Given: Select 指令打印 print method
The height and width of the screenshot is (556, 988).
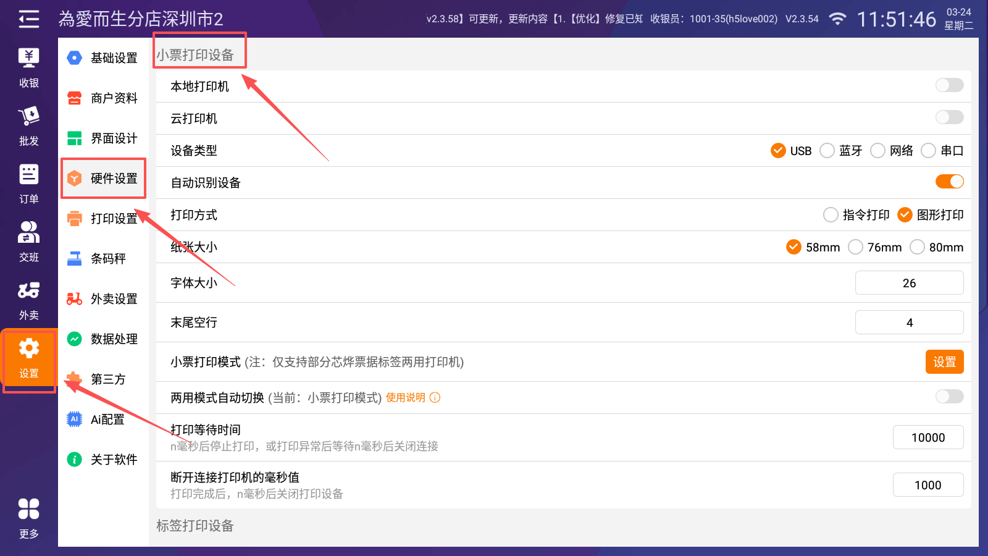Looking at the screenshot, I should pos(831,215).
